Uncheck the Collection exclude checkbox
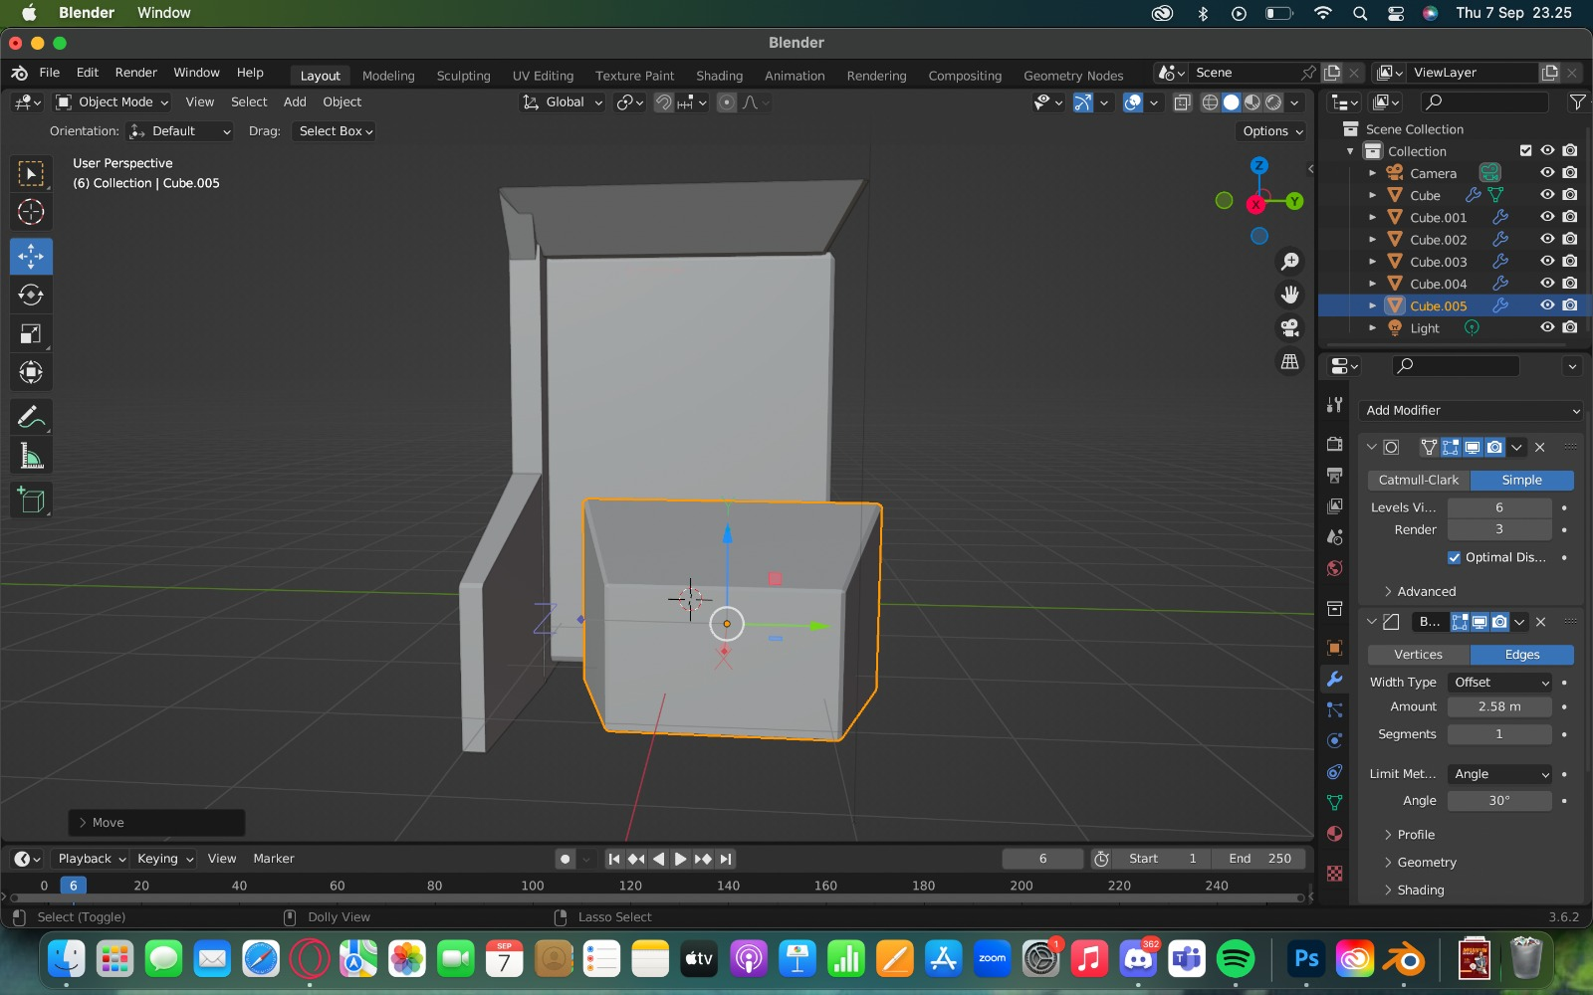1593x995 pixels. (1525, 150)
